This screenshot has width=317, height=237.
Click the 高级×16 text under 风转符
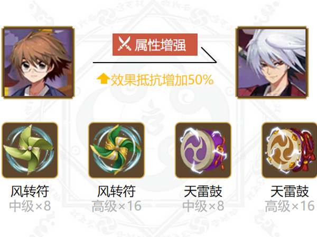click(116, 206)
